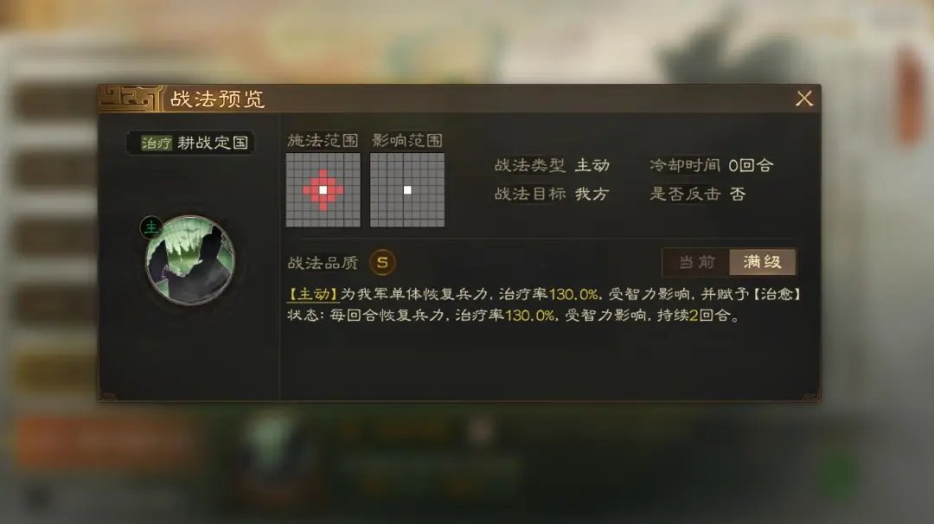Click the 耕战定国 circular skill portrait

tap(190, 261)
